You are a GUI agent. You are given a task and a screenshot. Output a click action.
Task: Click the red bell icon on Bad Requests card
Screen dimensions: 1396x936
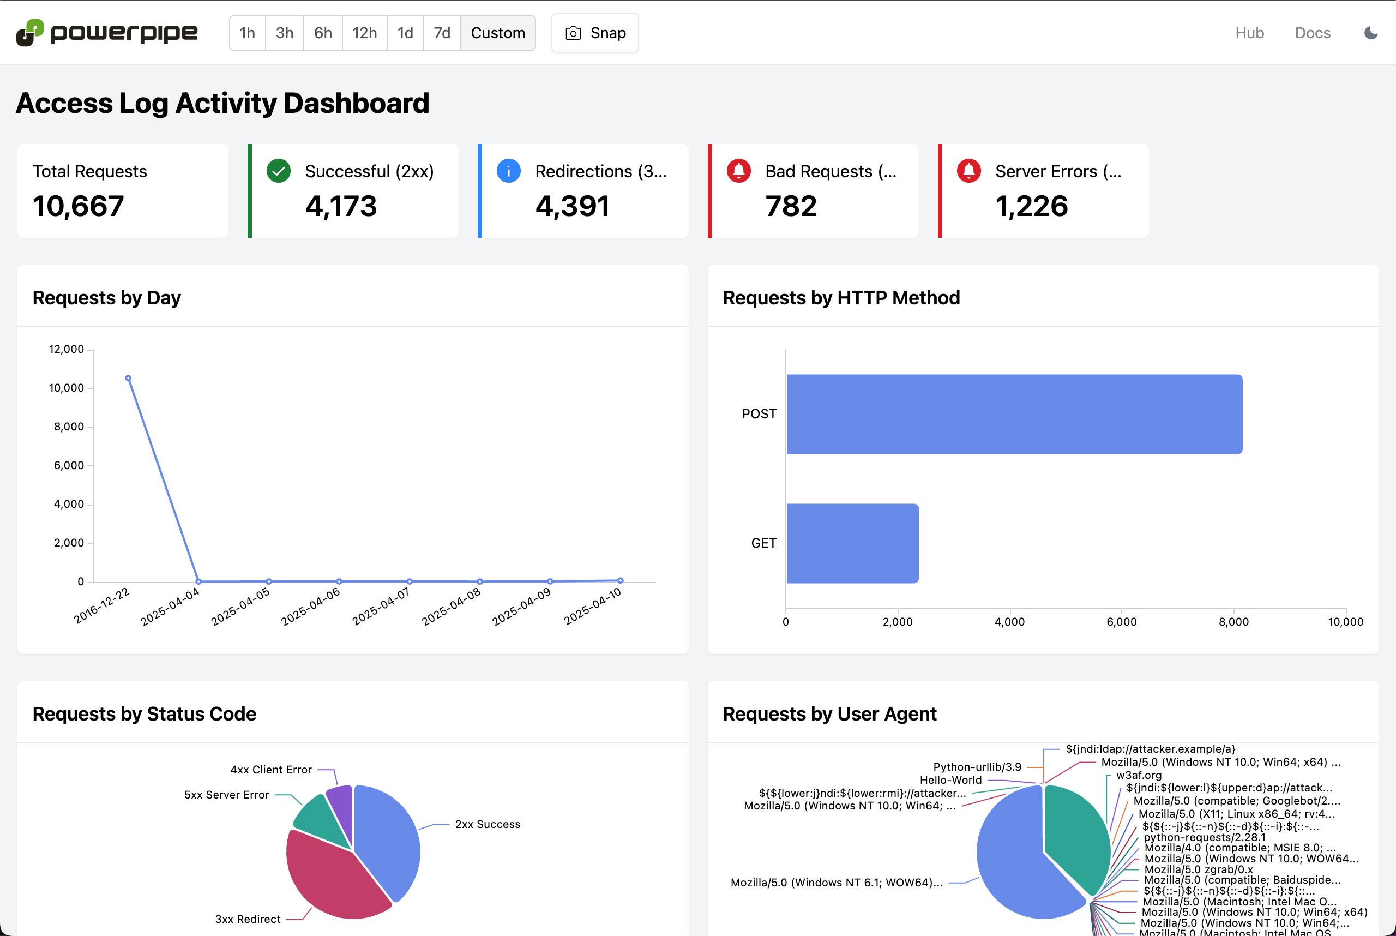coord(738,171)
